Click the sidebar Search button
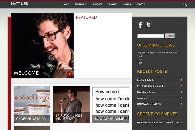 click(x=170, y=36)
